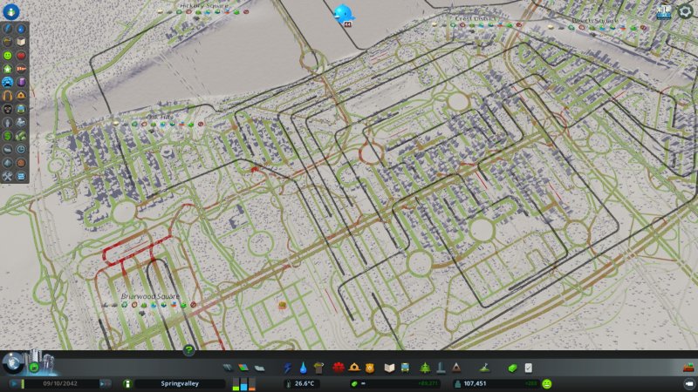Screen dimensions: 698x392
Task: Select the Public transport bus info view
Action: pyautogui.click(x=21, y=109)
